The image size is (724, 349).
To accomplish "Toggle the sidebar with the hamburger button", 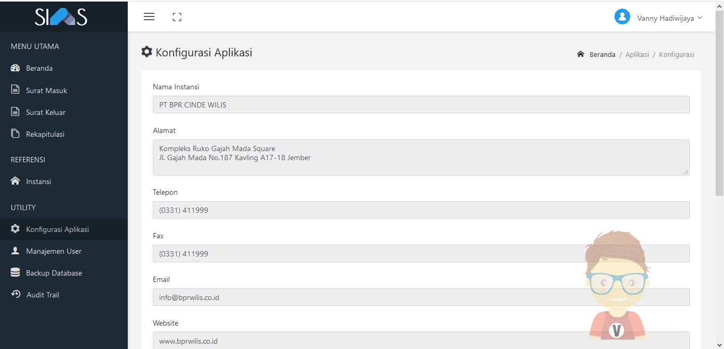I will 149,16.
